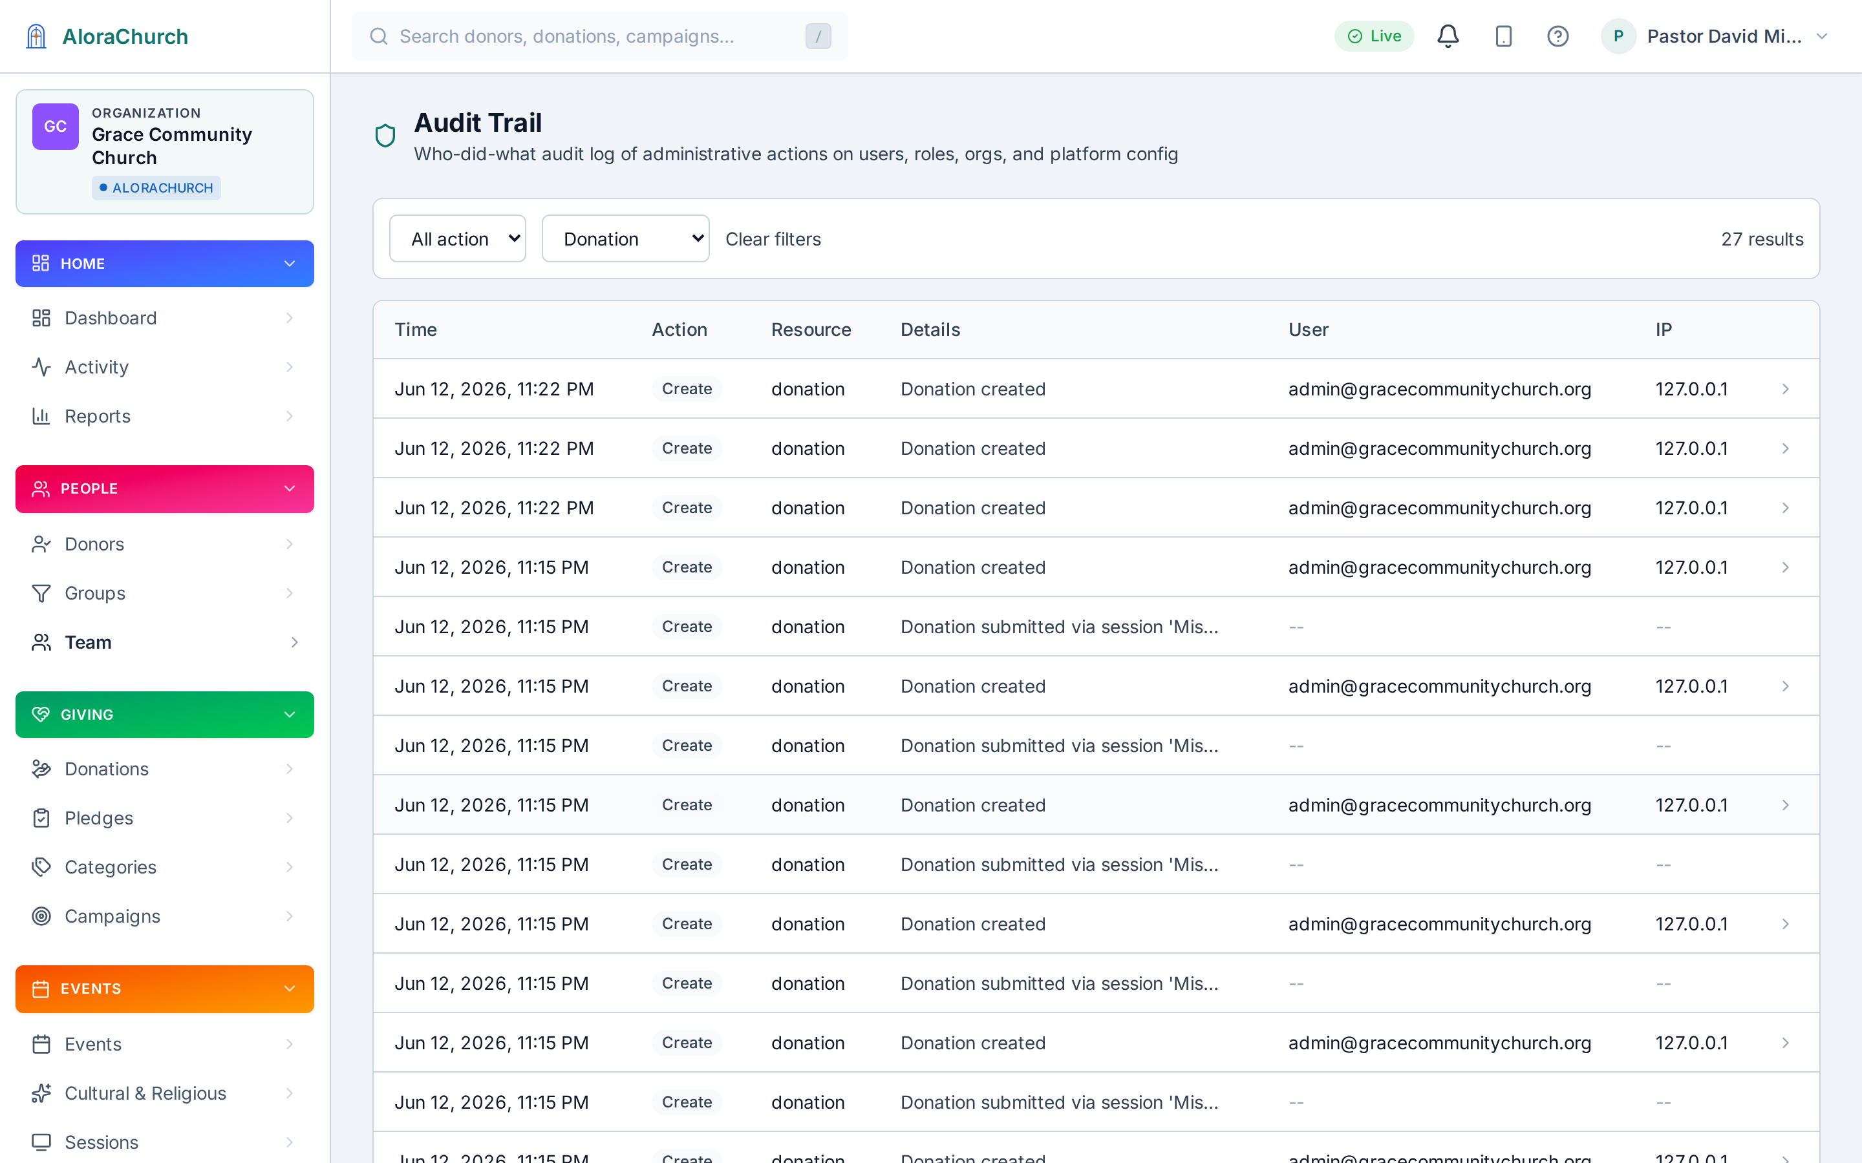Viewport: 1862px width, 1163px height.
Task: Click the slash shortcut key badge
Action: 818,36
